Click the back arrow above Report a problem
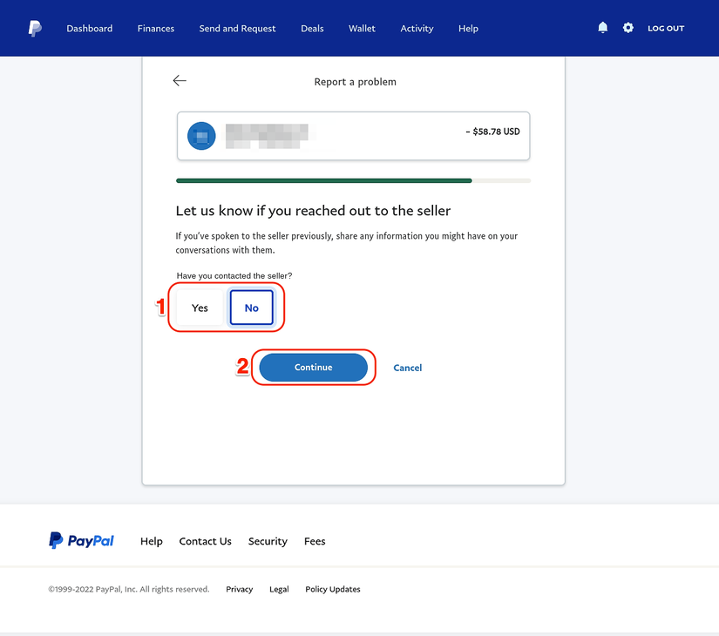This screenshot has width=719, height=636. click(x=179, y=80)
